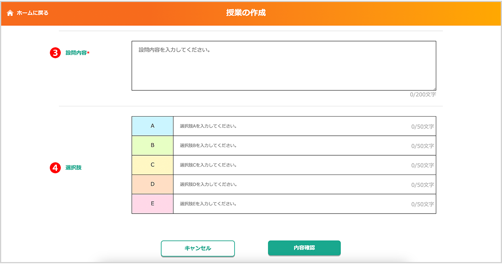This screenshot has height=264, width=502.
Task: Select the pink E choice cell
Action: [x=153, y=204]
